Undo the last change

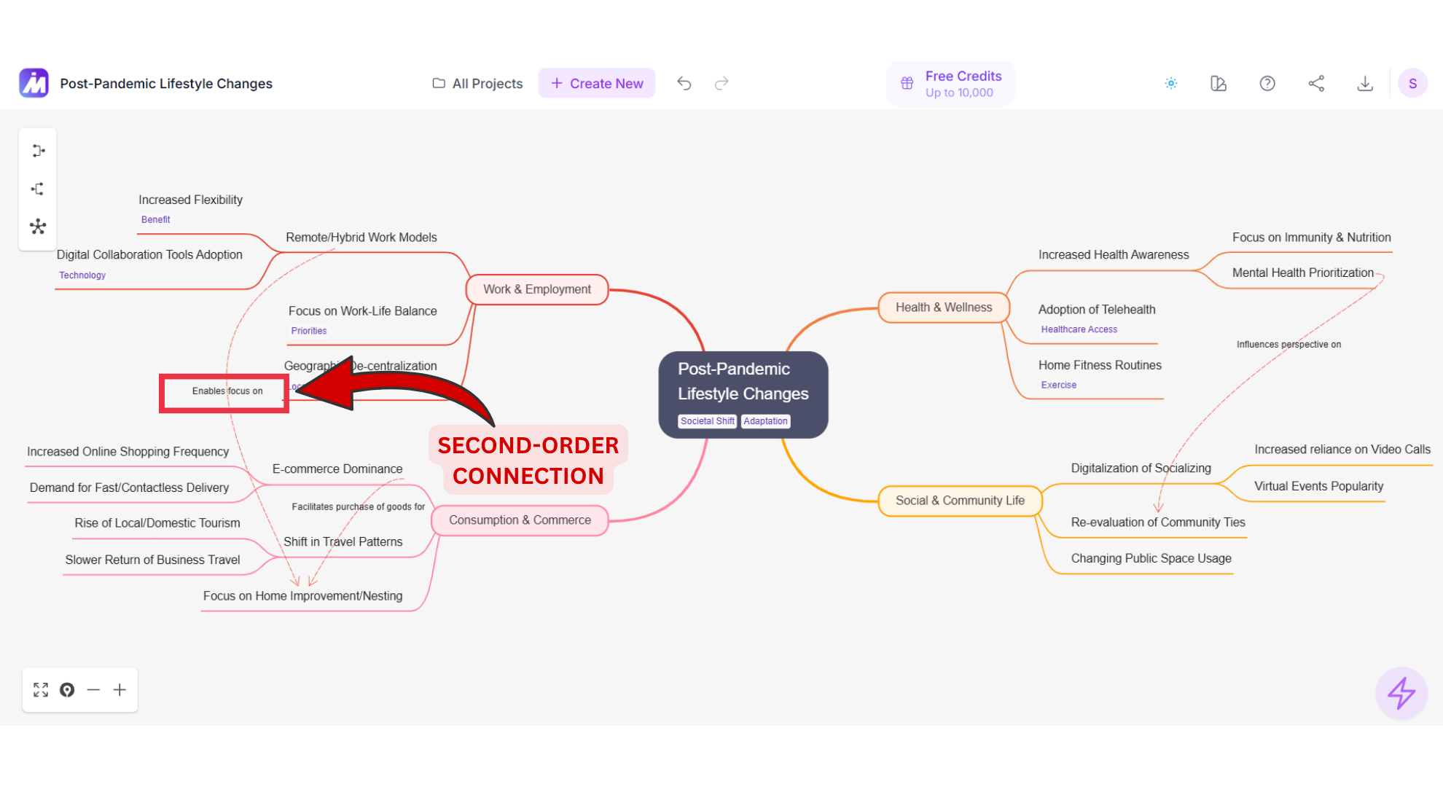pyautogui.click(x=684, y=83)
